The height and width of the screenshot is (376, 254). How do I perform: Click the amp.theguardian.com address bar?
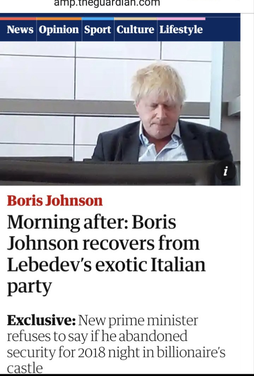point(107,4)
